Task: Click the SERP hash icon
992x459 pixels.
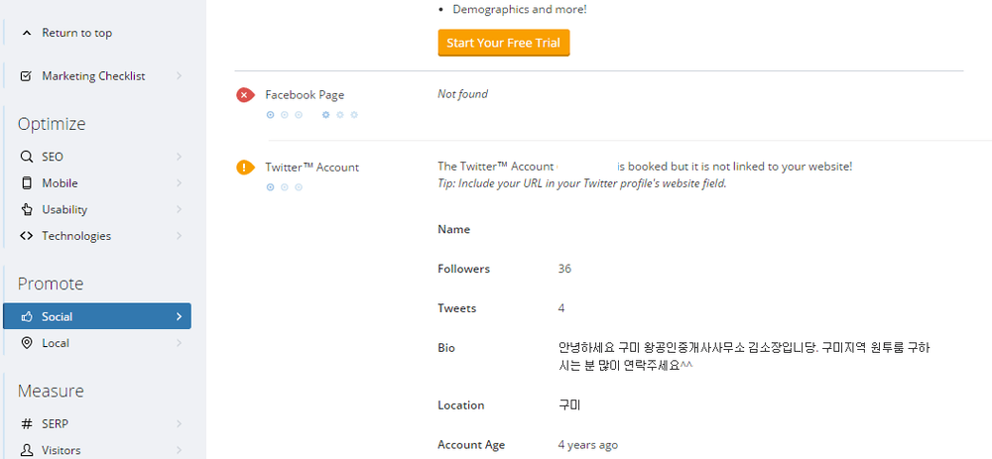Action: click(27, 423)
